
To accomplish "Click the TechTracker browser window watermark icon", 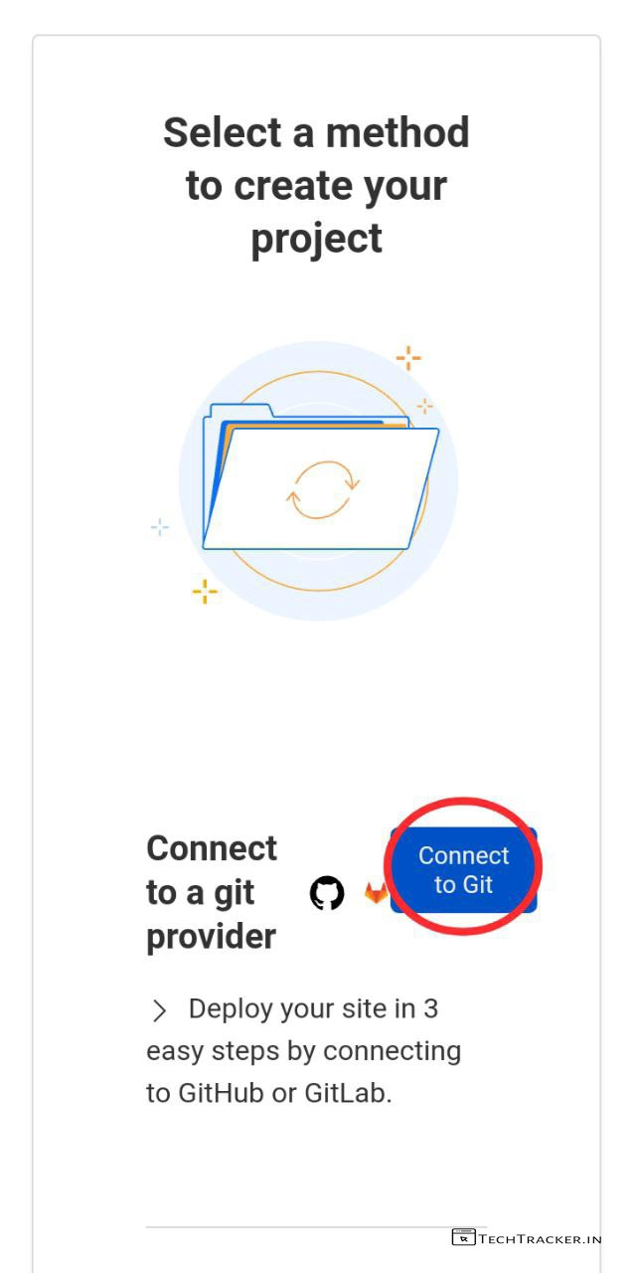I will pos(463,1237).
